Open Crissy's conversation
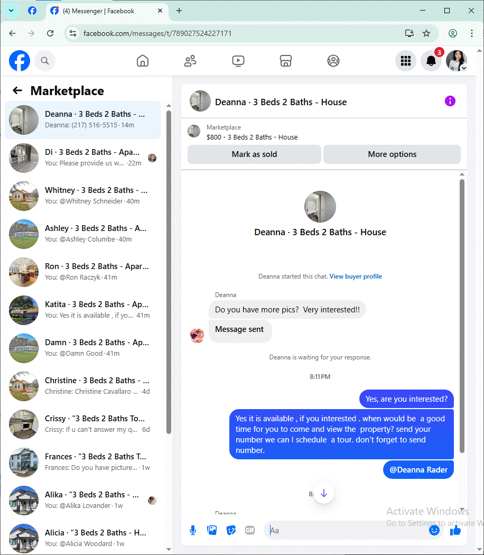The width and height of the screenshot is (484, 555). (x=83, y=424)
